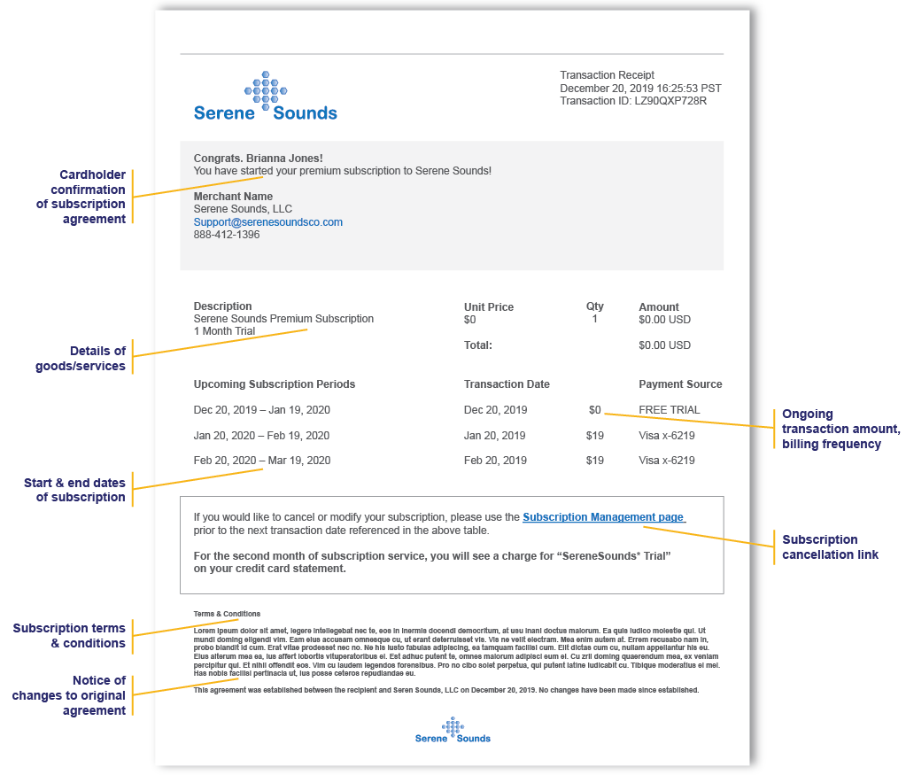Image resolution: width=906 pixels, height=775 pixels.
Task: Click the phone number 888-412-1396
Action: click(227, 236)
